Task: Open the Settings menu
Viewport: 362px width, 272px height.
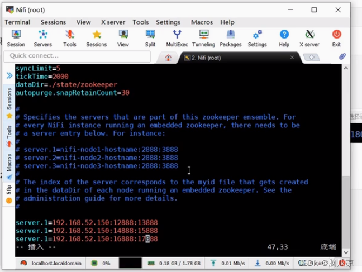Action: click(168, 22)
